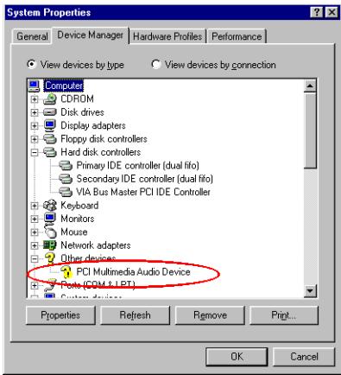Image resolution: width=341 pixels, height=375 pixels.
Task: Click the Print... button
Action: (284, 315)
